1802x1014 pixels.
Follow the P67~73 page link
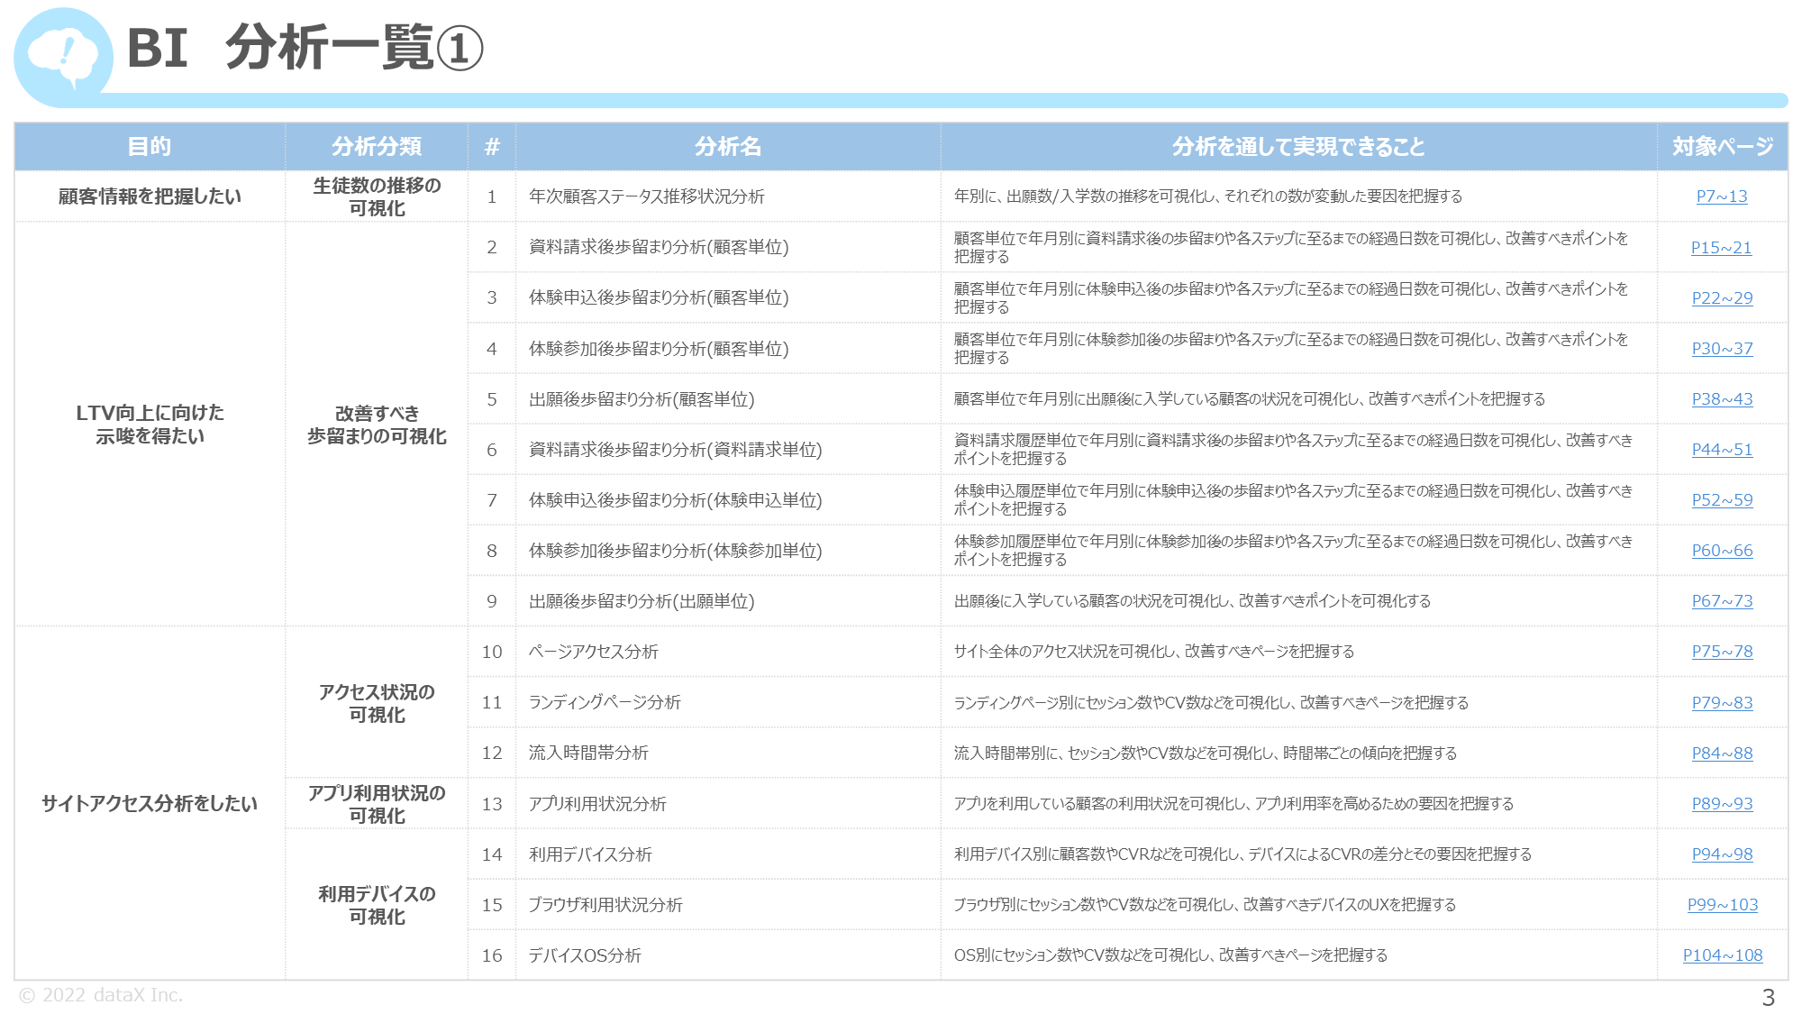click(x=1722, y=600)
